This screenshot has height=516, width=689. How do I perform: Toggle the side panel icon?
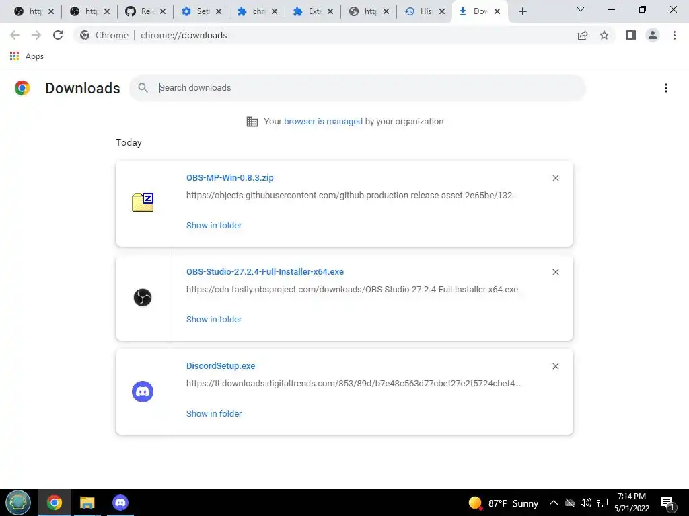click(x=631, y=35)
